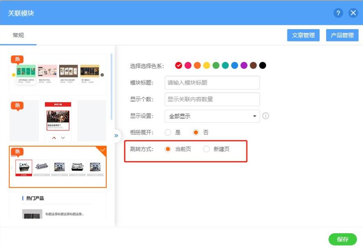
Task: Click the info icon beside 显示设置
Action: [266, 116]
